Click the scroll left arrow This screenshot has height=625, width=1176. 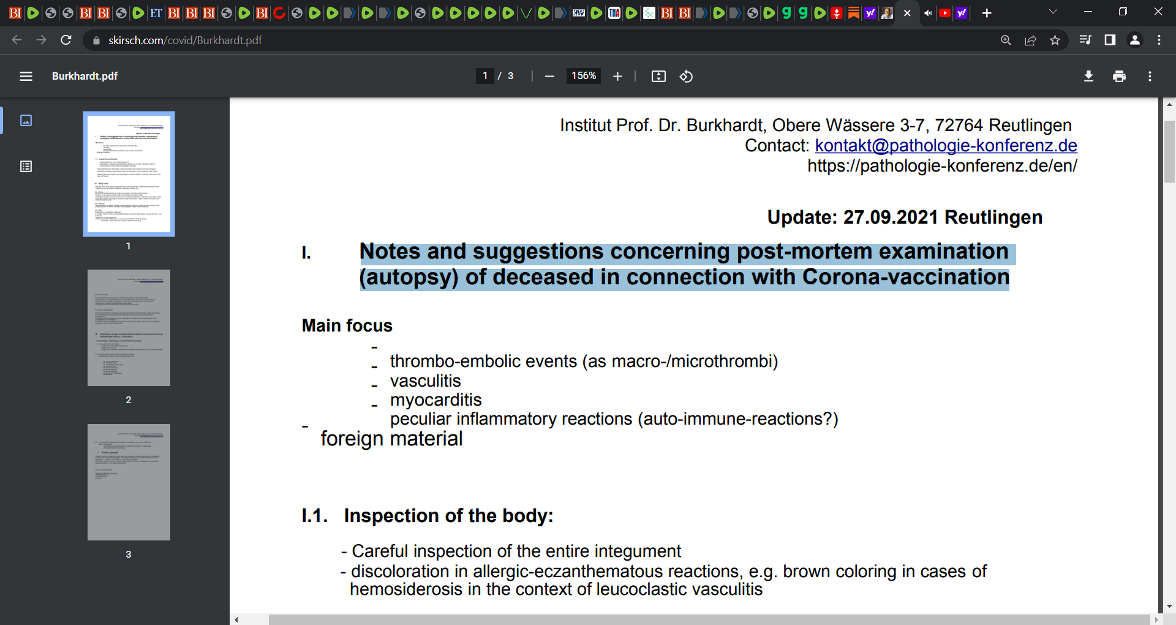[x=236, y=619]
